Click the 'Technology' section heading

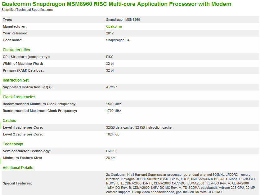(x=13, y=144)
